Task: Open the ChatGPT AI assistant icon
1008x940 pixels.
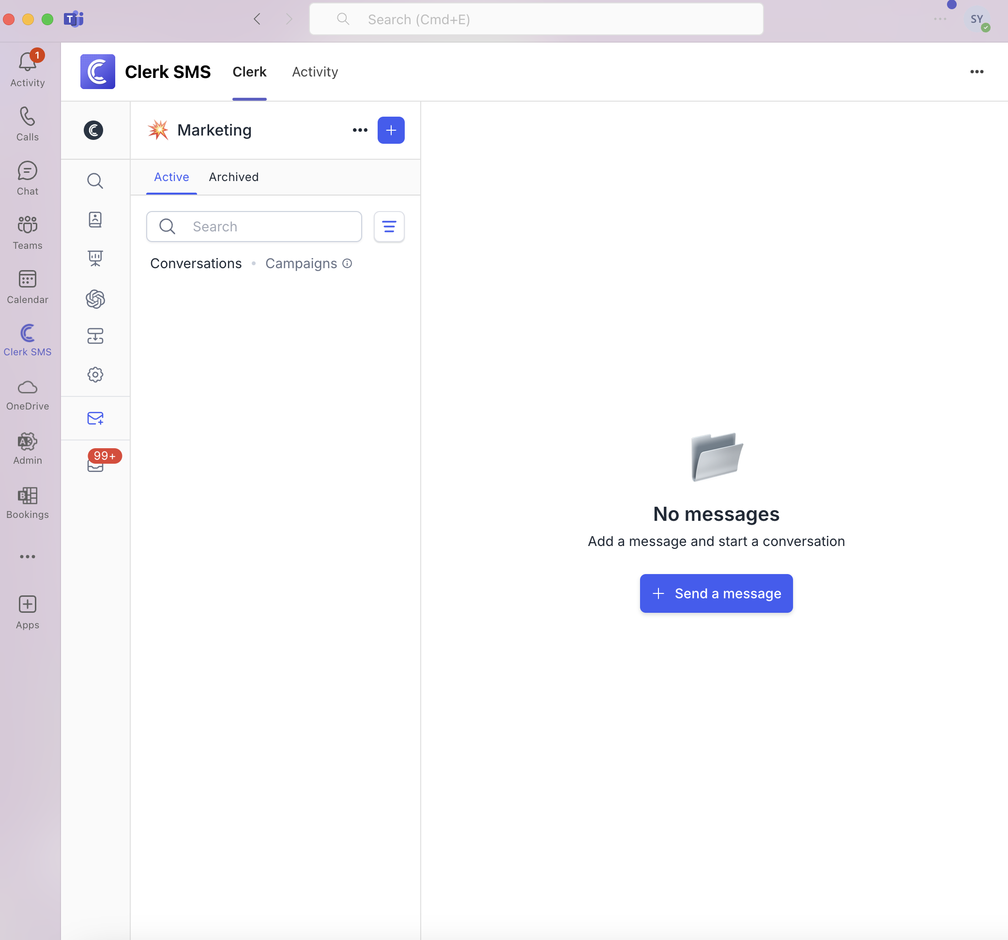Action: [x=95, y=299]
